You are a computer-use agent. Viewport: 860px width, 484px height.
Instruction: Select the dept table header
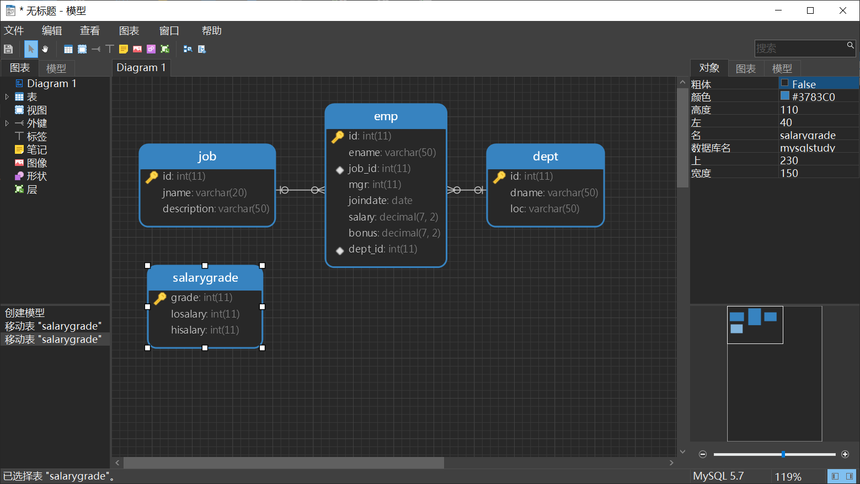[x=546, y=157]
